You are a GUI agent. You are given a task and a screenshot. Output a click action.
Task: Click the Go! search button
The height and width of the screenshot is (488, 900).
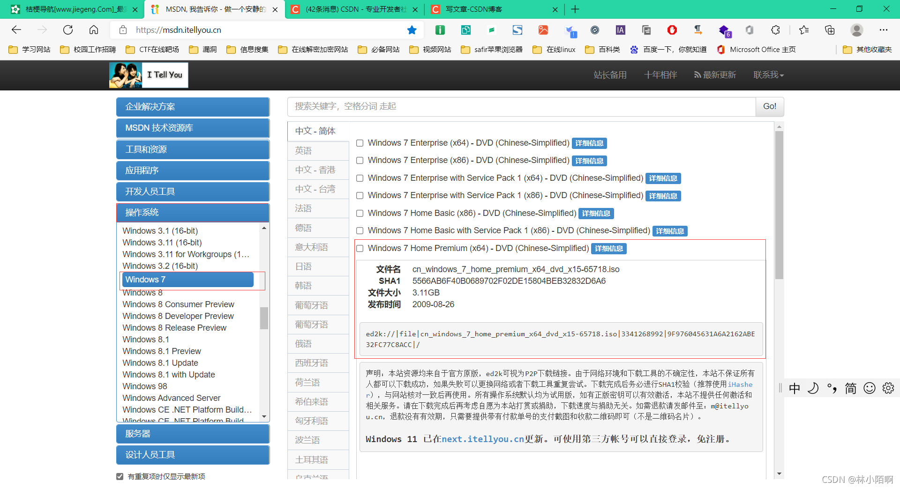click(770, 107)
